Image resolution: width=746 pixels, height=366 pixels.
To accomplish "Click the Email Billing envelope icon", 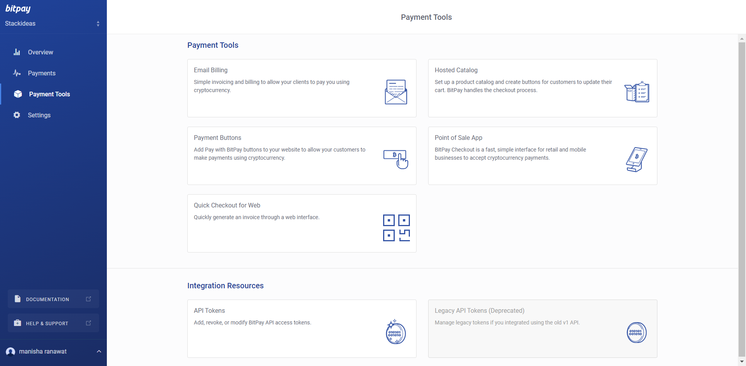I will [x=396, y=92].
